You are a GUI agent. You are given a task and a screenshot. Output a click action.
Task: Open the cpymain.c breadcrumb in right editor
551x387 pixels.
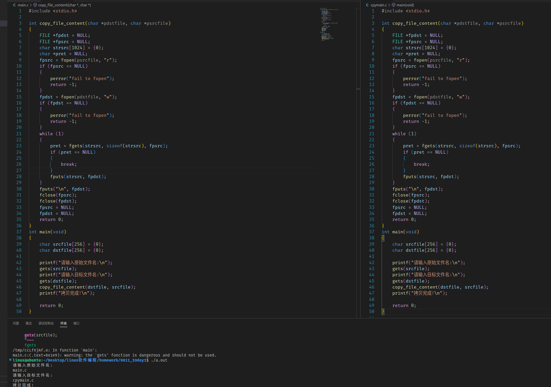point(379,5)
